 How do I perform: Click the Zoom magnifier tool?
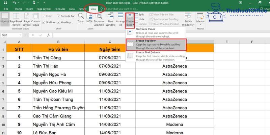pyautogui.click(x=81, y=18)
